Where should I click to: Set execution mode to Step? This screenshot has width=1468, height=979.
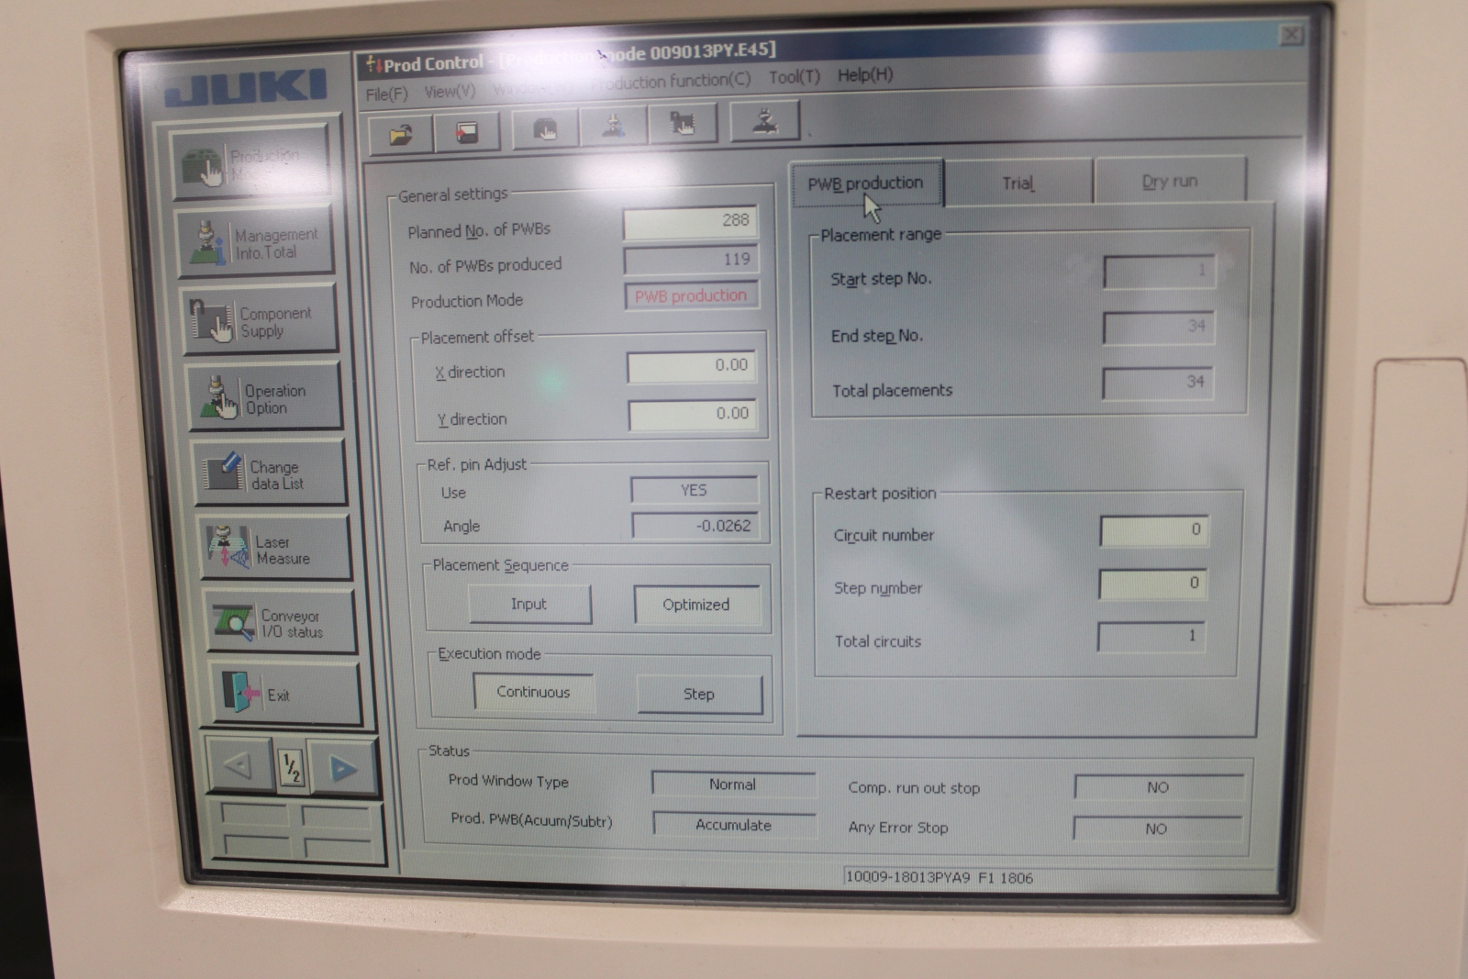click(x=698, y=695)
